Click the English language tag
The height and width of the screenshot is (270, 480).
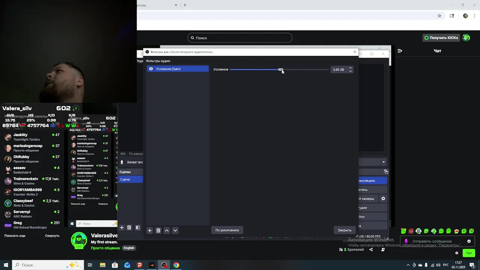point(129,248)
